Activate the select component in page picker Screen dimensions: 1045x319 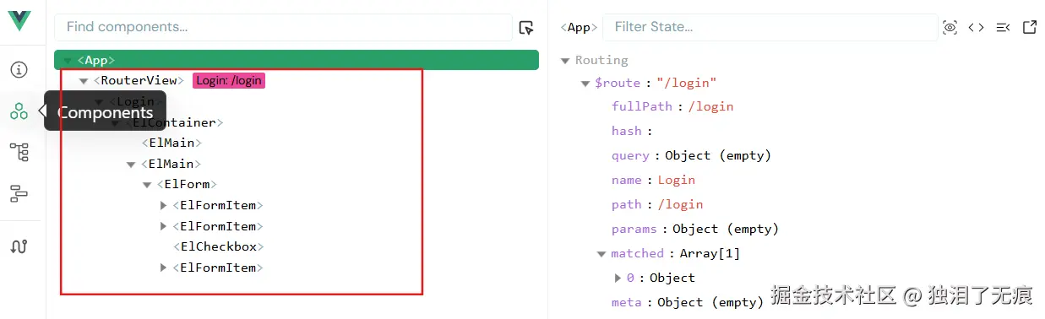[526, 28]
